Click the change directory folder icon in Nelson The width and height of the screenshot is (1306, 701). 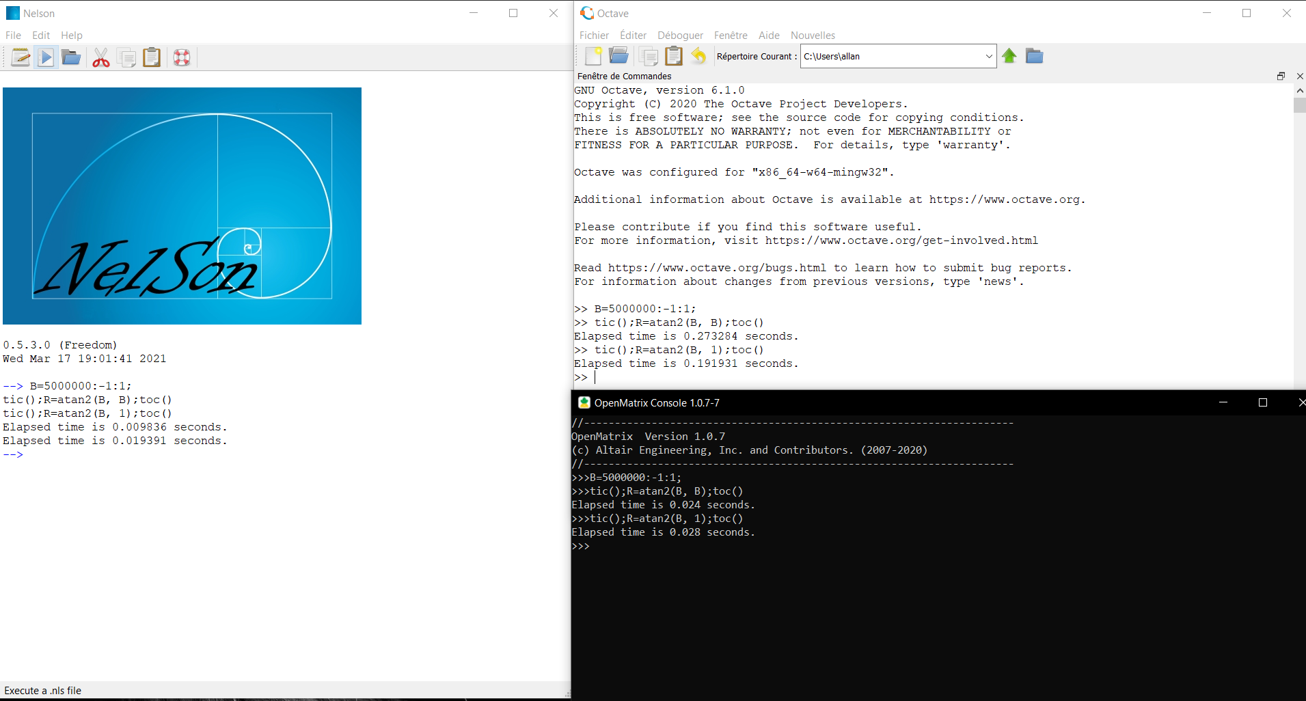coord(71,57)
